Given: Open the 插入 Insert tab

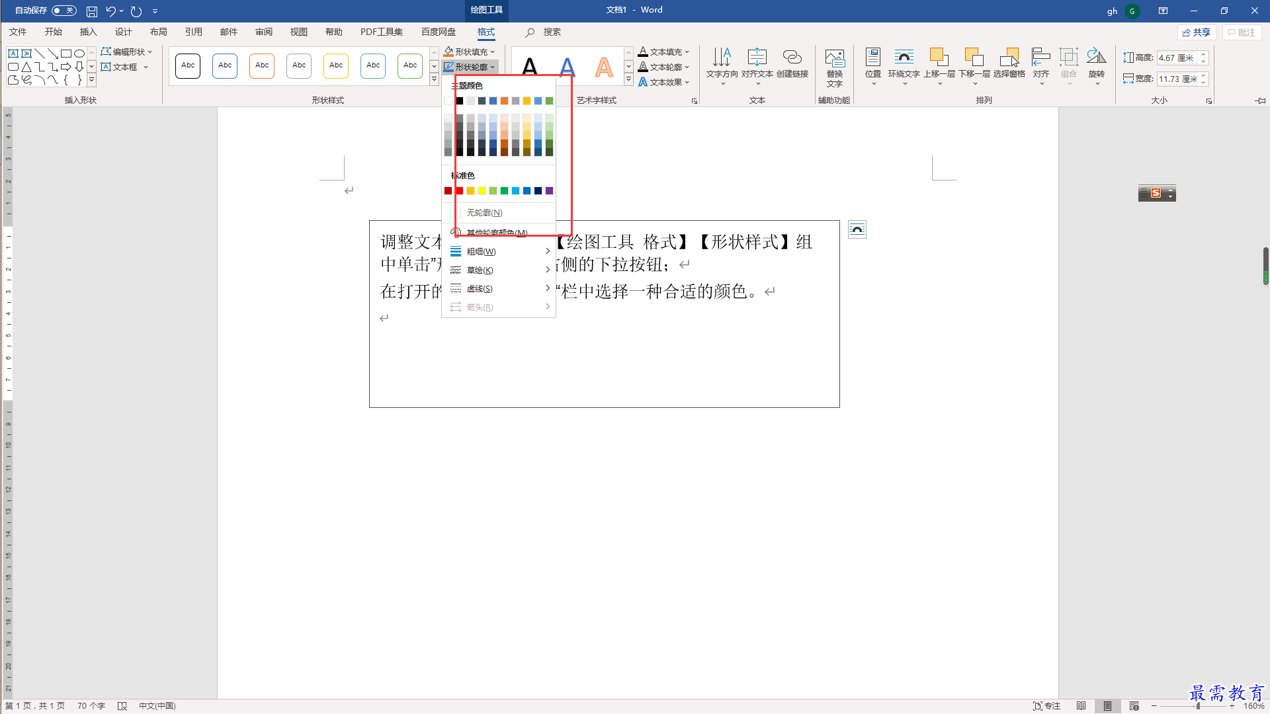Looking at the screenshot, I should coord(88,32).
